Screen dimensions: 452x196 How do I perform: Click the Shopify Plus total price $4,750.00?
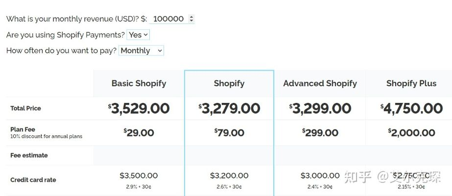point(411,108)
